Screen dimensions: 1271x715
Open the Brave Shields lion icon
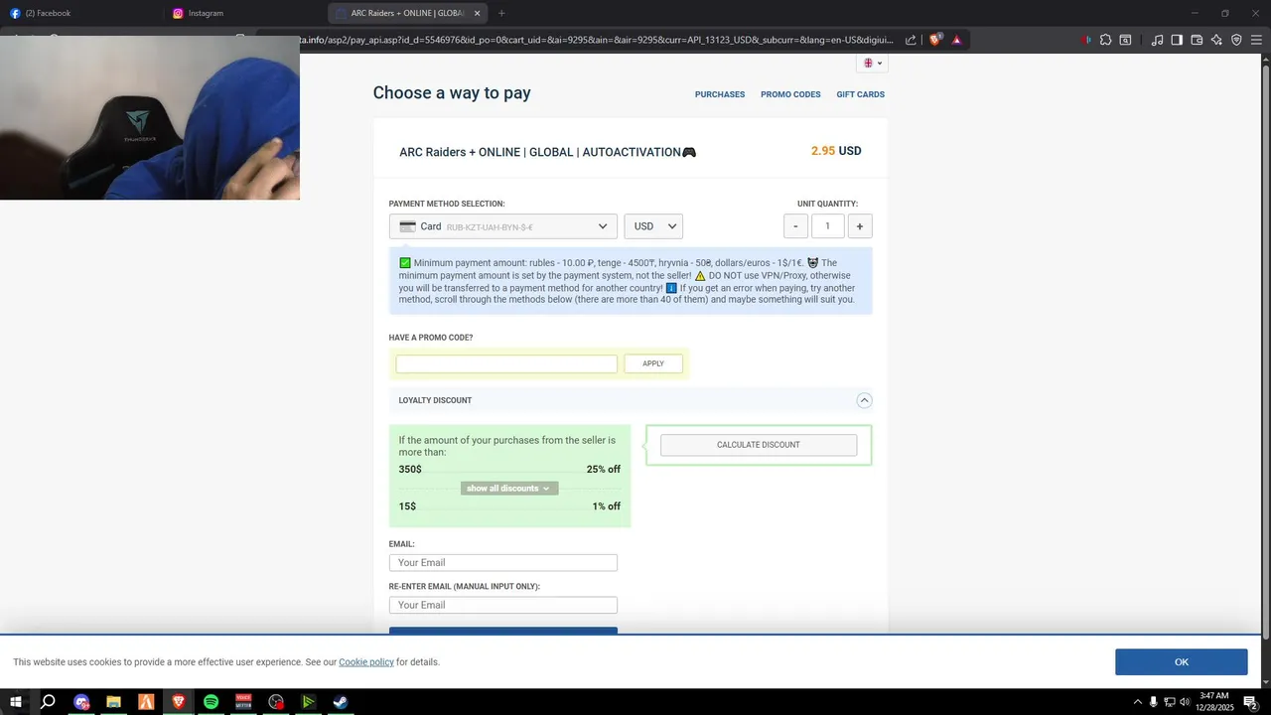(935, 40)
